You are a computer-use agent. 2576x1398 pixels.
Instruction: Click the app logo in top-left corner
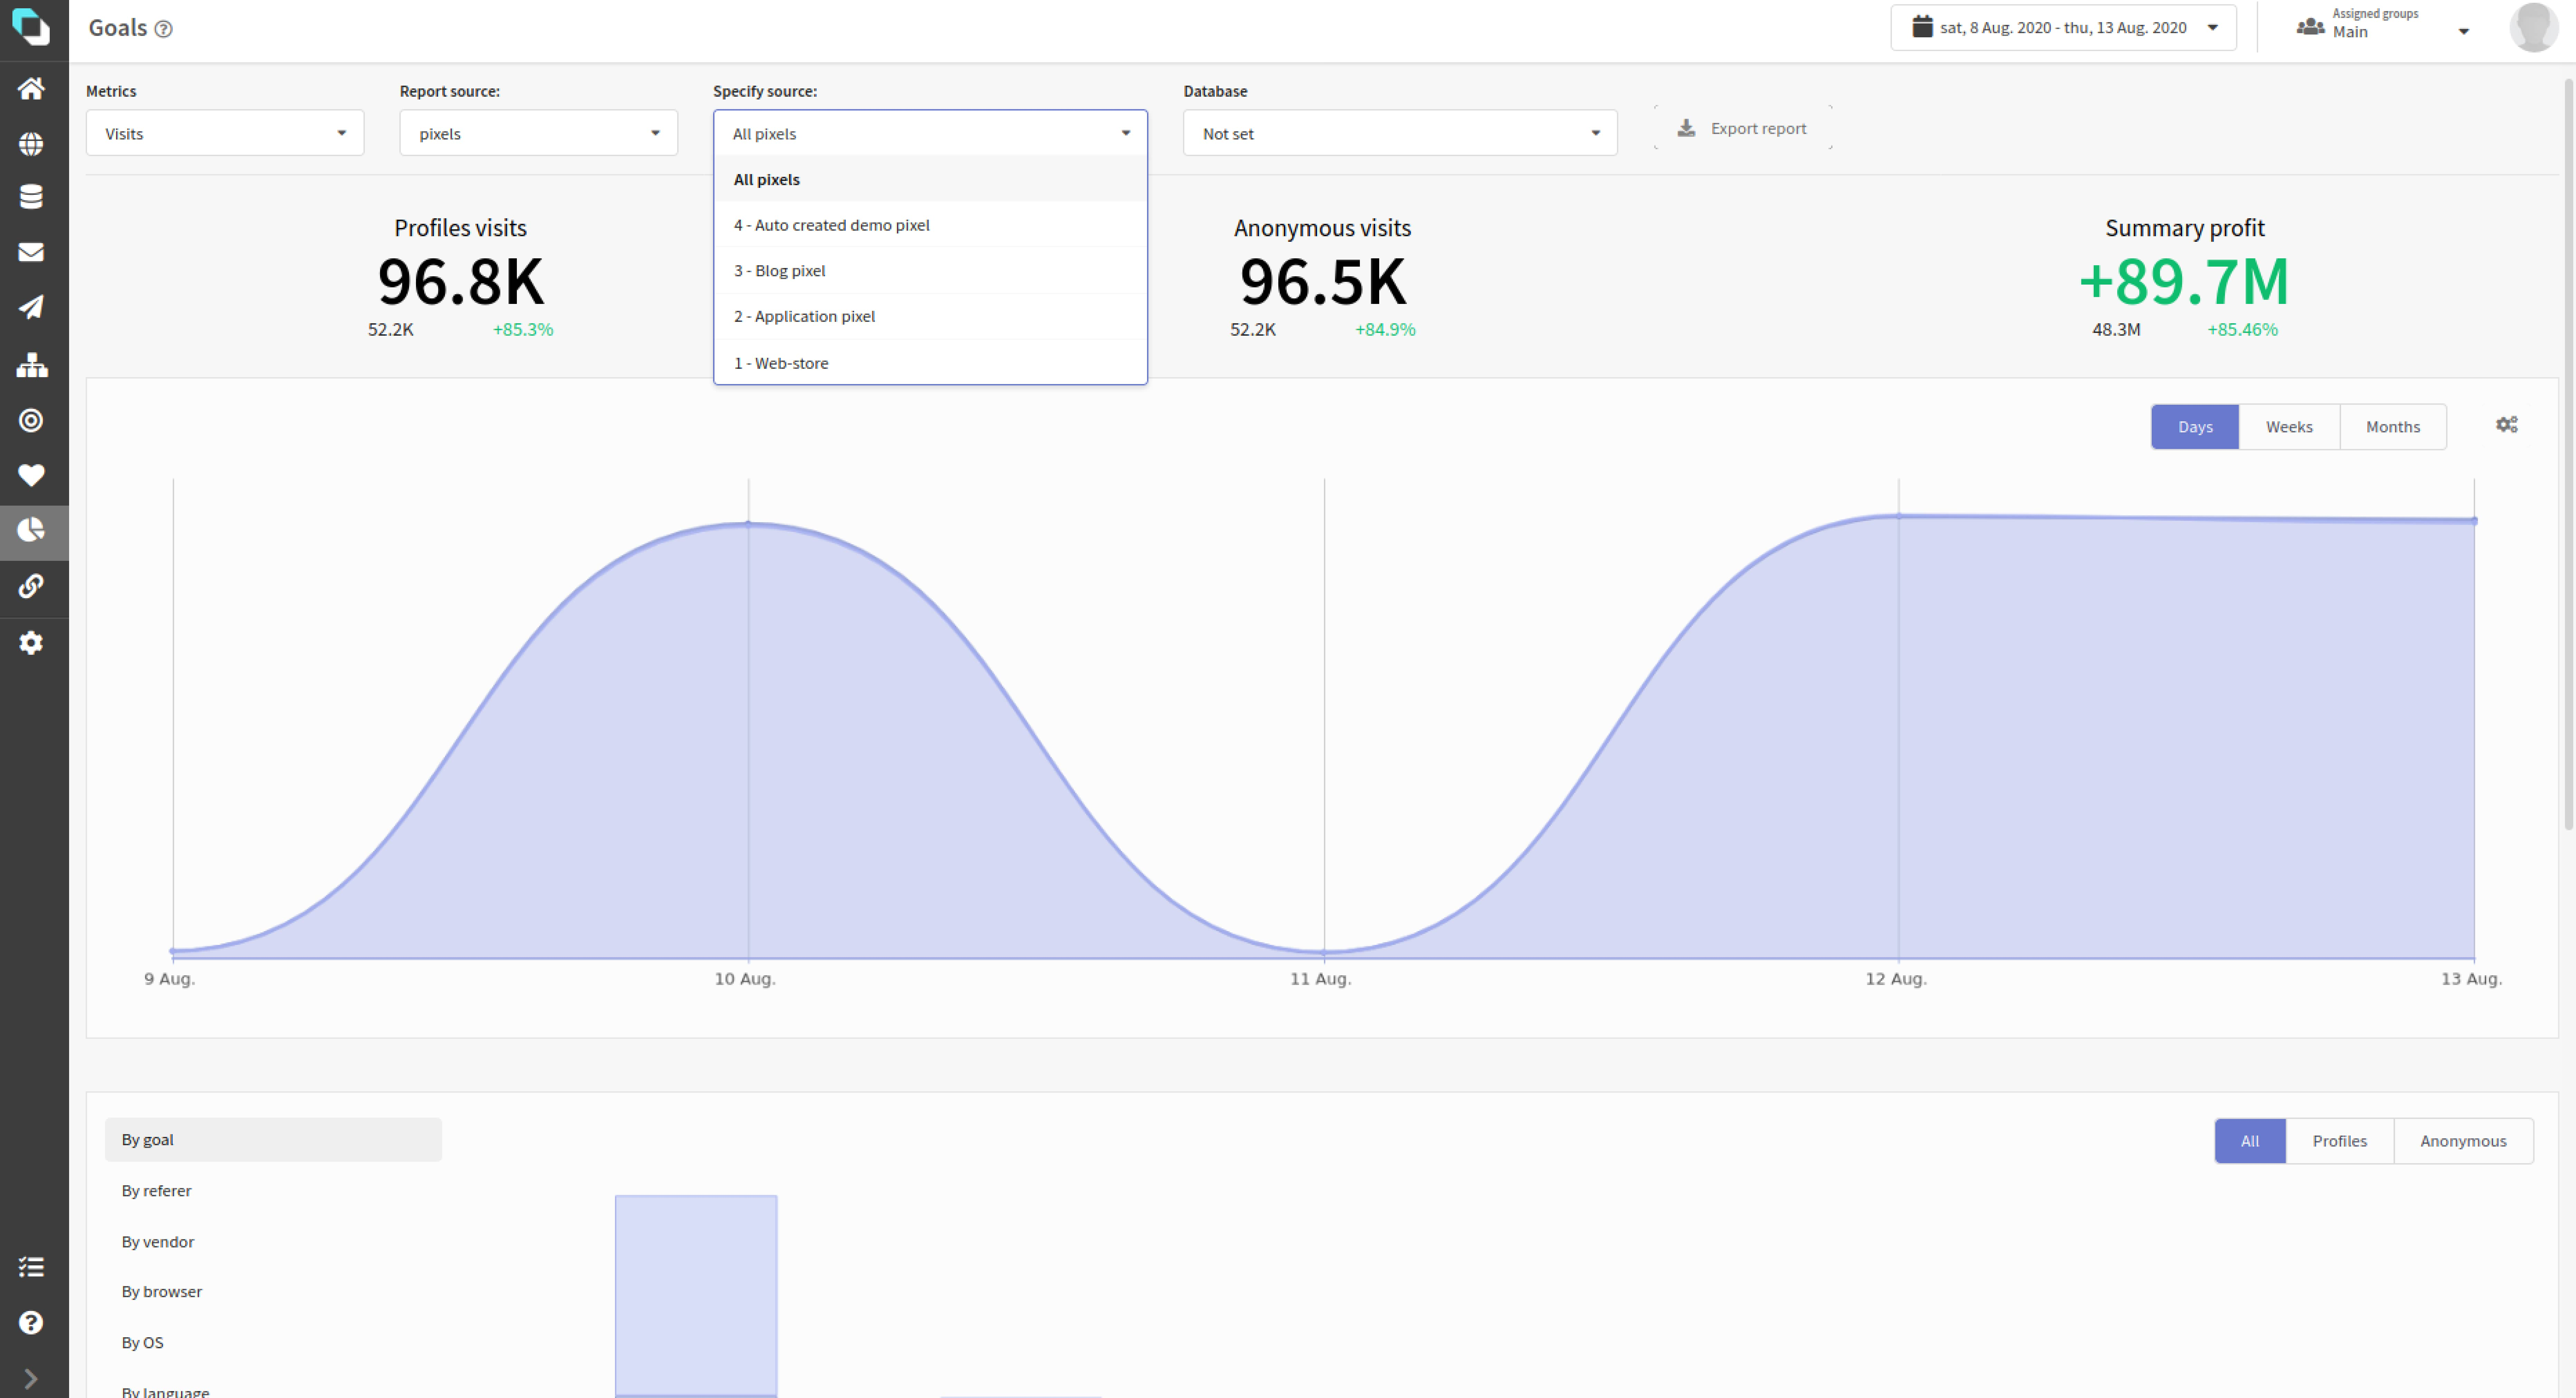[x=31, y=27]
